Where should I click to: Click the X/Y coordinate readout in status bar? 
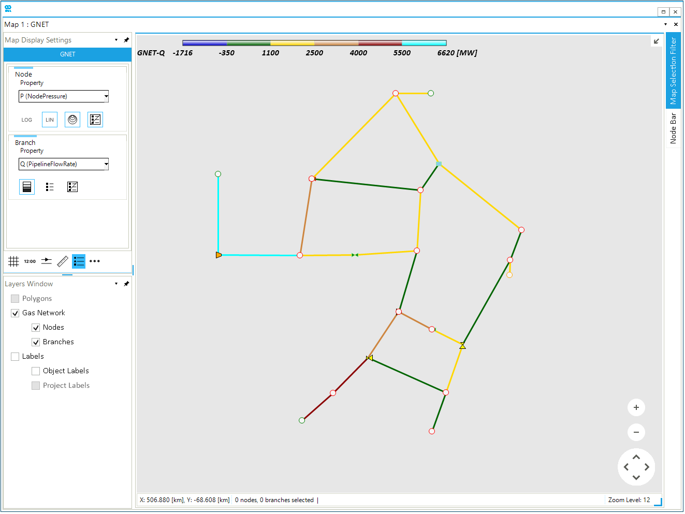tap(184, 500)
